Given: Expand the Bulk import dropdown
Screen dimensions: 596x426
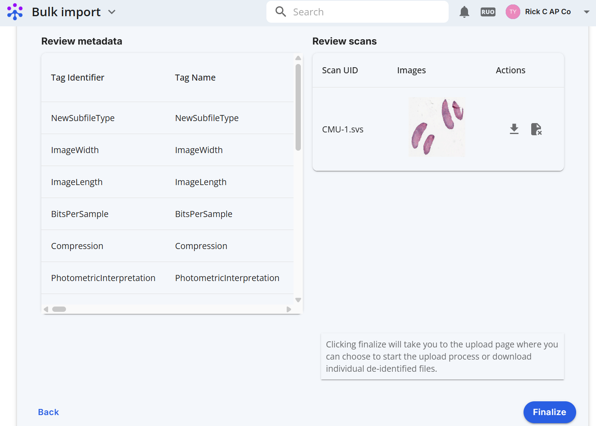Looking at the screenshot, I should (x=112, y=12).
